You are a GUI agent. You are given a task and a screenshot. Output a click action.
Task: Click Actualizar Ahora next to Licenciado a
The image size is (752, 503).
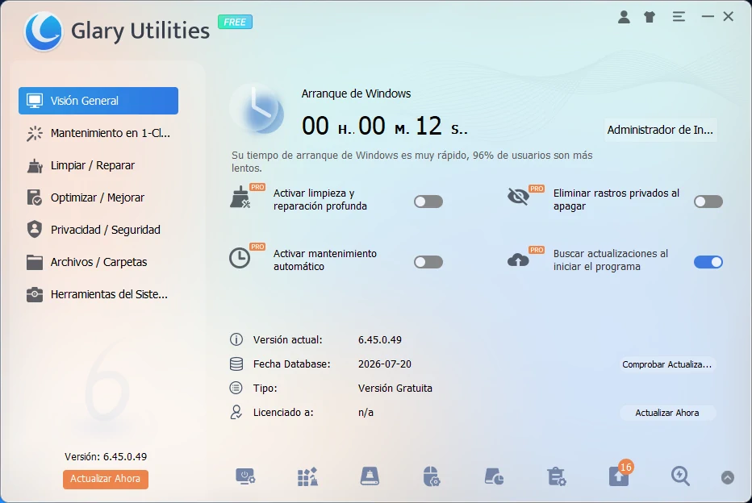pyautogui.click(x=667, y=413)
